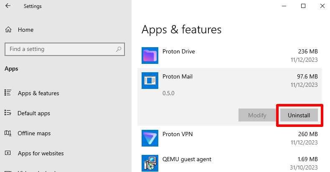
Task: Focus the Find a setting search box
Action: [65, 49]
